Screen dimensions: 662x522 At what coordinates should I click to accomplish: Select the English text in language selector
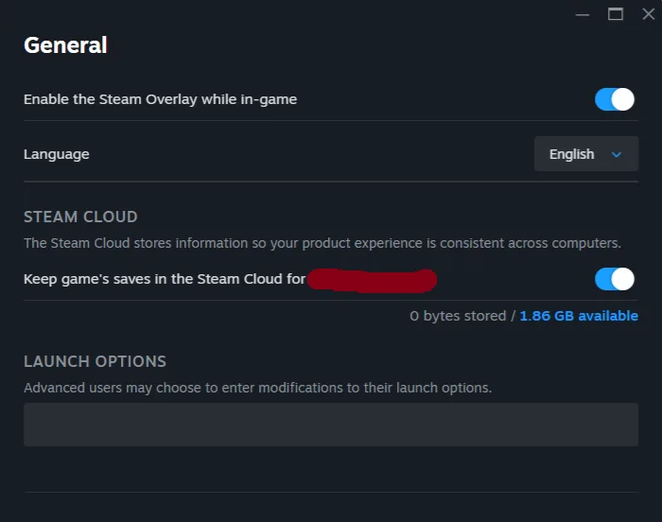[571, 154]
